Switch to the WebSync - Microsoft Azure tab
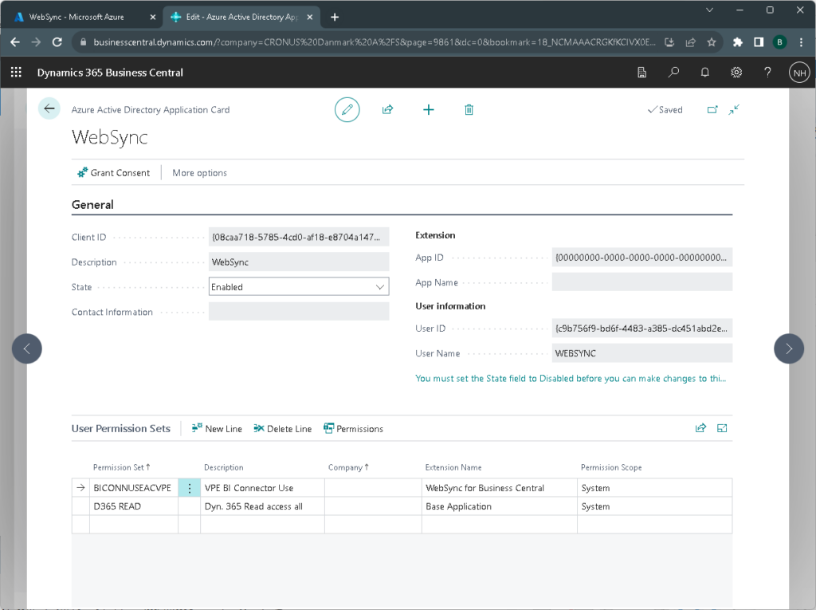This screenshot has height=610, width=816. (x=76, y=17)
